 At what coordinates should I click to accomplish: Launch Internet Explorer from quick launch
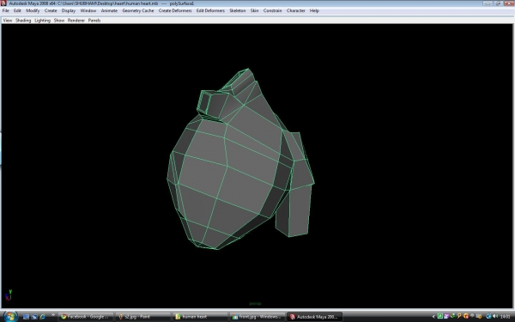point(42,317)
